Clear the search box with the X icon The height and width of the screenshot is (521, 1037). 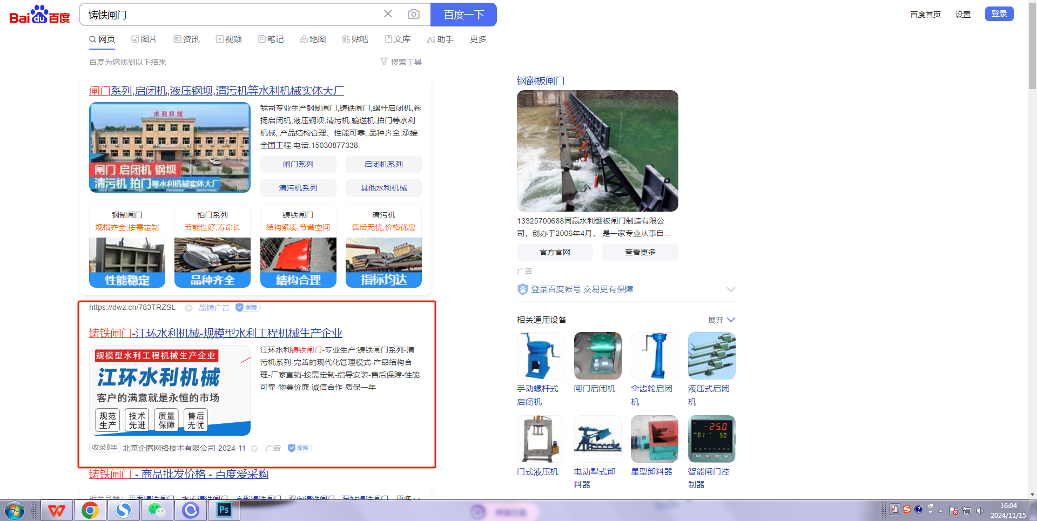[x=388, y=14]
